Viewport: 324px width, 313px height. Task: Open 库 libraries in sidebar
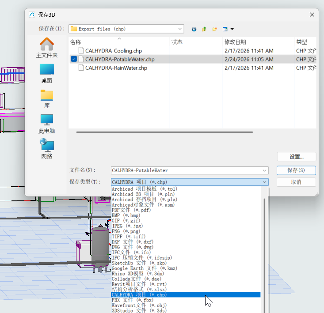click(x=47, y=99)
